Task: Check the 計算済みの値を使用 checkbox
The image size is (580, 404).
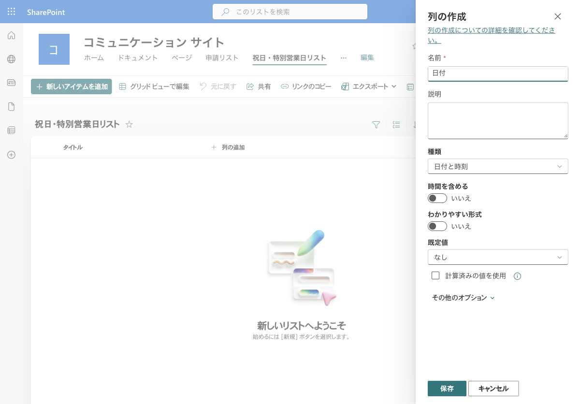Action: coord(435,275)
